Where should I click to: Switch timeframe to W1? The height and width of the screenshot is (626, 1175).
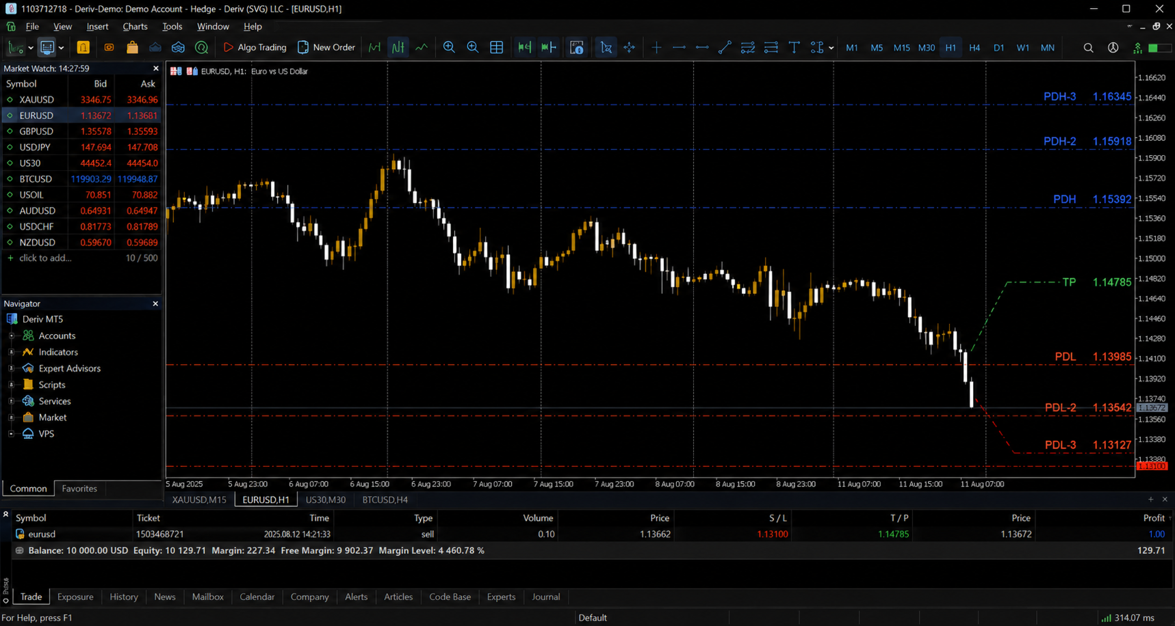pos(1023,48)
